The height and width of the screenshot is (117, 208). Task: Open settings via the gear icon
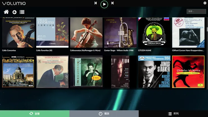click(205, 3)
